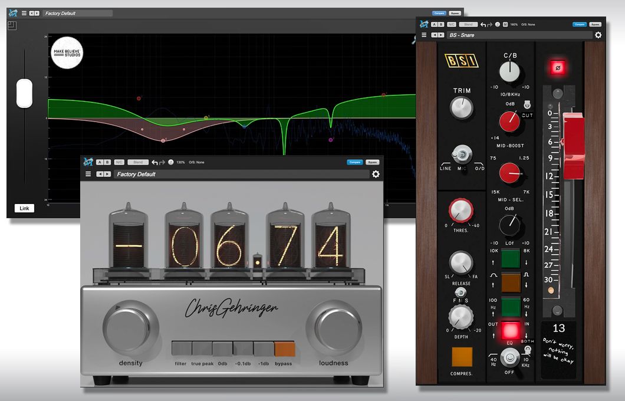Open hamburger menu in tube limiter window
Image resolution: width=625 pixels, height=401 pixels.
click(x=88, y=174)
